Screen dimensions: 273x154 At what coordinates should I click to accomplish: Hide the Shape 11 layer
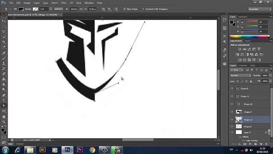[232, 96]
